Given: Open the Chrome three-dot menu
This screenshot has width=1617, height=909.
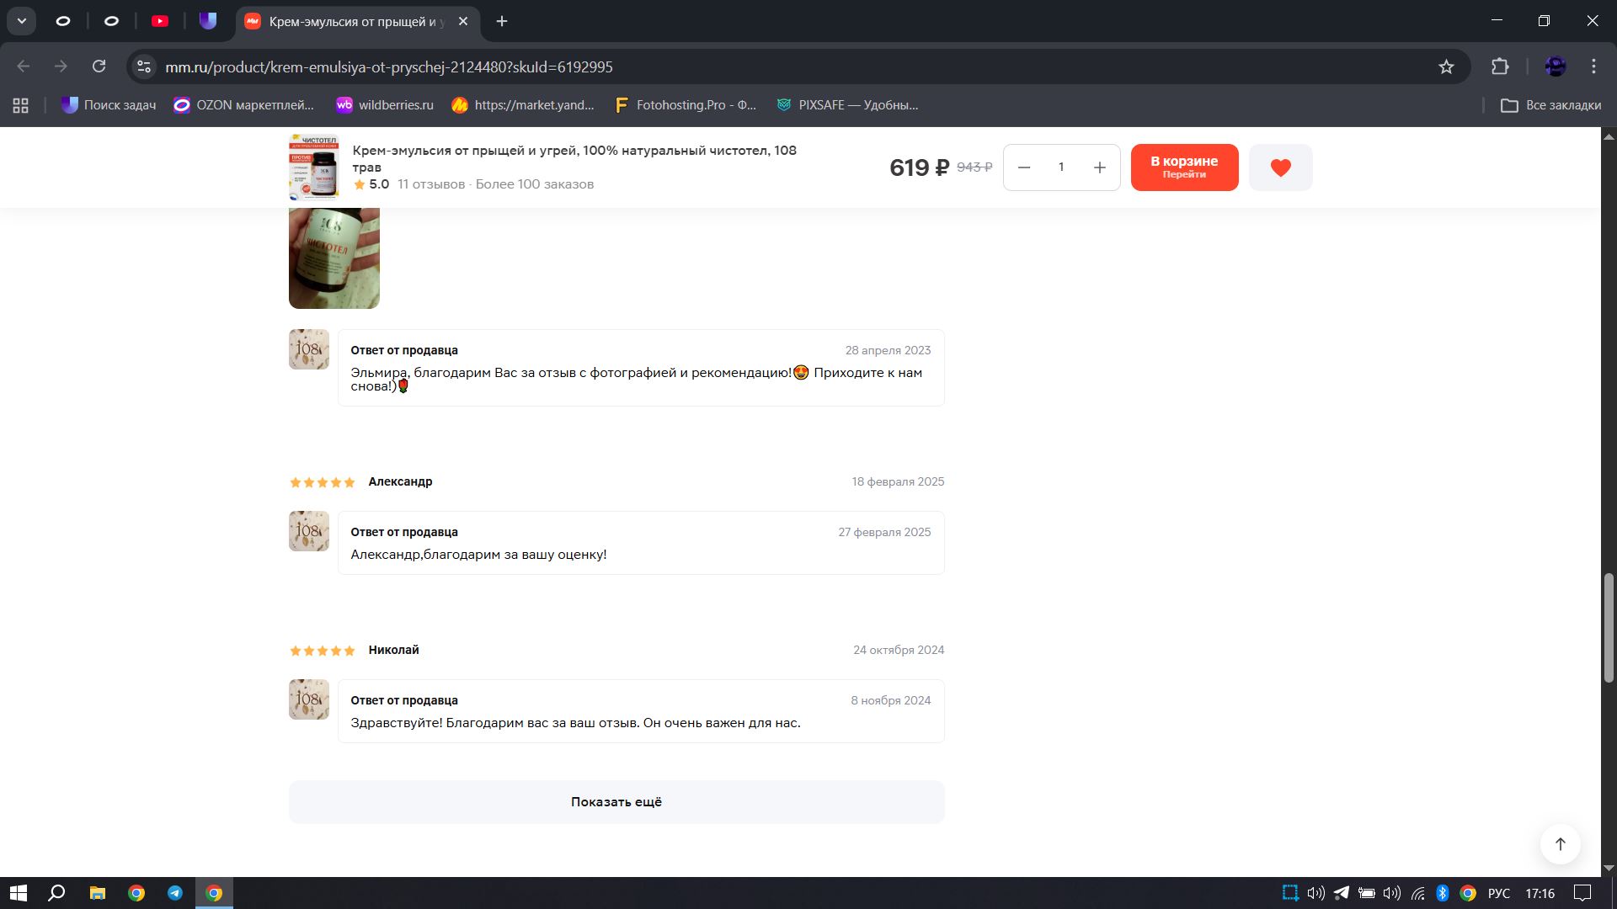Looking at the screenshot, I should point(1593,66).
